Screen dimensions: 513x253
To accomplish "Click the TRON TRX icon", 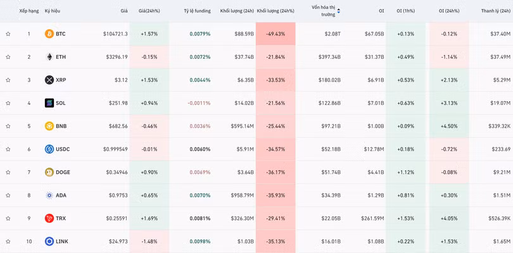I will pyautogui.click(x=49, y=218).
